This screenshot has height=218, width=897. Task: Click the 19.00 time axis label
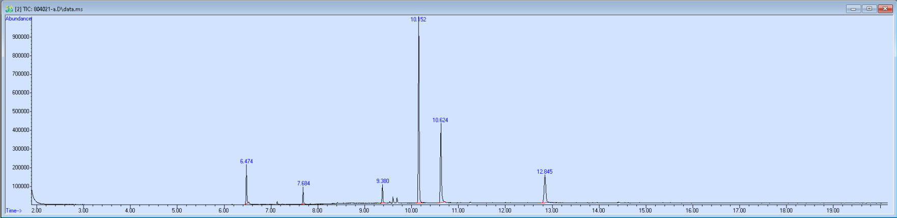coord(833,210)
